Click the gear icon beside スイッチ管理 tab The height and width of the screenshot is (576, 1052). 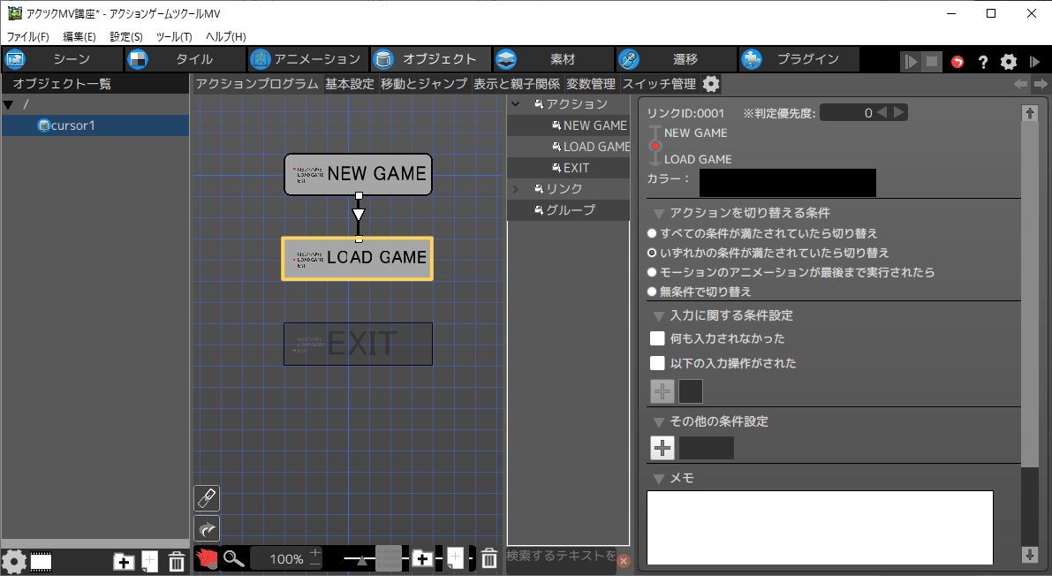(711, 84)
